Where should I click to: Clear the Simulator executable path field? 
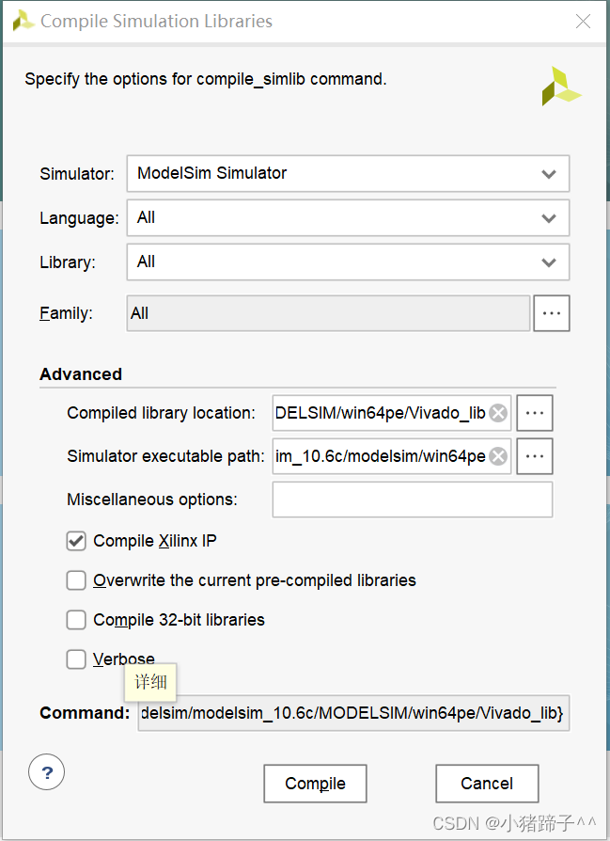click(x=498, y=456)
